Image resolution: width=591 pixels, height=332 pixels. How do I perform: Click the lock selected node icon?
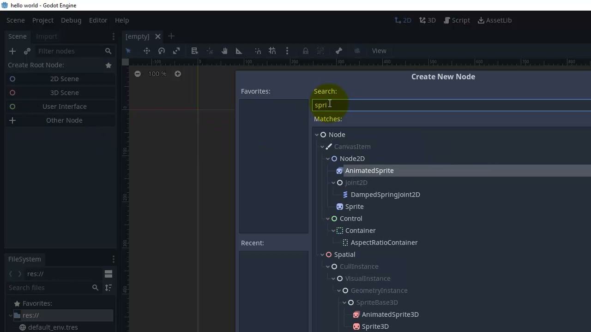(x=305, y=51)
